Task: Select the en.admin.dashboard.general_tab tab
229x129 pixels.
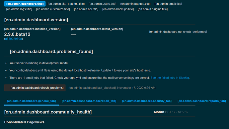Action: pos(32,101)
